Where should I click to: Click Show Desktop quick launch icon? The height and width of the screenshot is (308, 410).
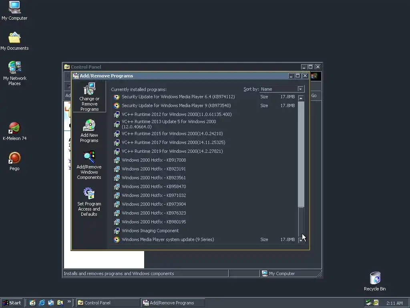(x=32, y=303)
